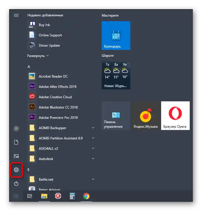Expand the Autodesk folder chevron
202x211 pixels.
pos(93,159)
